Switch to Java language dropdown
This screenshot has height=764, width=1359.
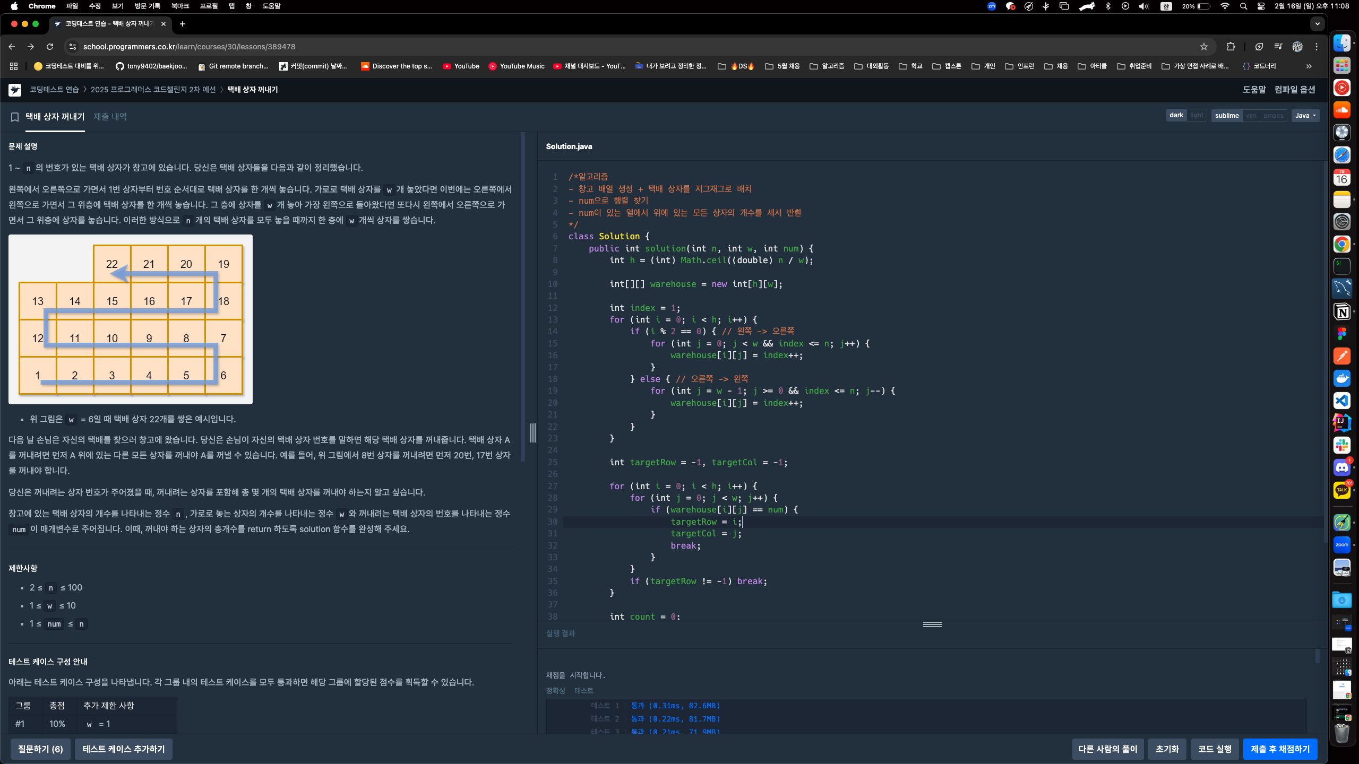click(x=1306, y=115)
